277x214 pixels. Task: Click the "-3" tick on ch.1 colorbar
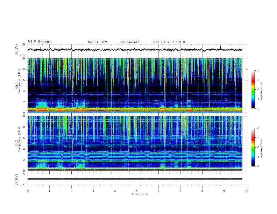pos(258,70)
